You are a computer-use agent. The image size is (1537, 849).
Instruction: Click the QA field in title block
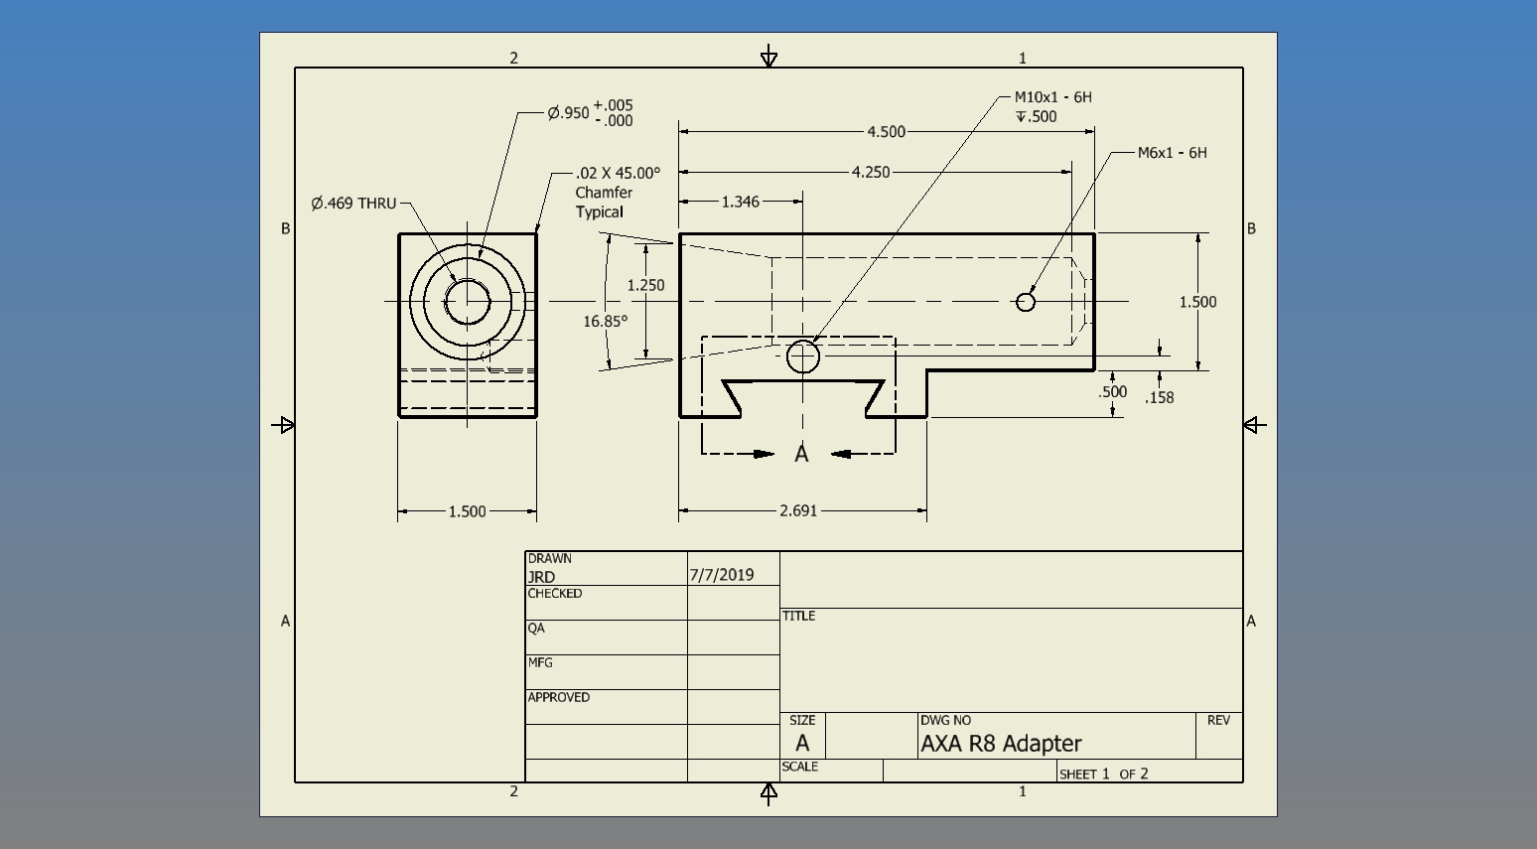(x=606, y=637)
